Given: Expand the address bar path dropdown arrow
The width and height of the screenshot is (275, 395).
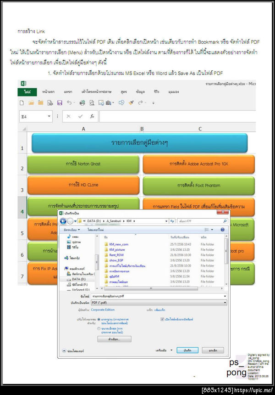Looking at the screenshot, I should point(166,221).
